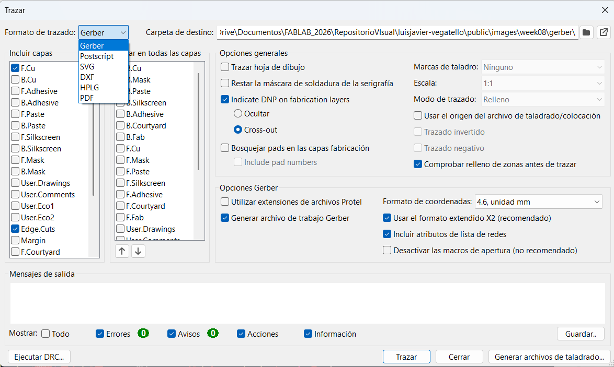
Task: Enable the B.Cu layer checkbox
Action: tap(15, 80)
